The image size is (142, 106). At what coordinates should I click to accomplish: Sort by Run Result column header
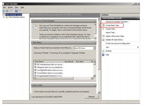[69, 62]
